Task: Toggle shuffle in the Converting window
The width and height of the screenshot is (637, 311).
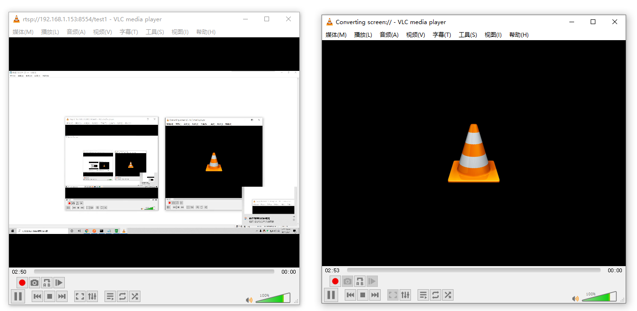Action: click(x=448, y=295)
